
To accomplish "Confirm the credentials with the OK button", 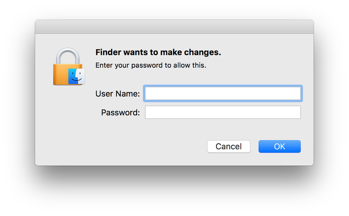I will pos(280,146).
